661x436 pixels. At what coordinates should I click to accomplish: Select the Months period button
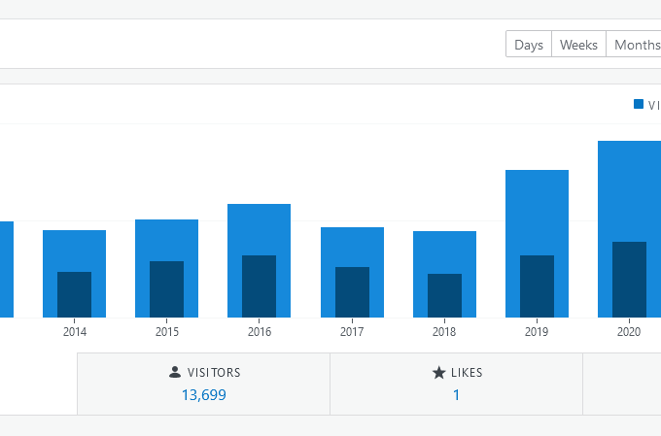(x=636, y=45)
